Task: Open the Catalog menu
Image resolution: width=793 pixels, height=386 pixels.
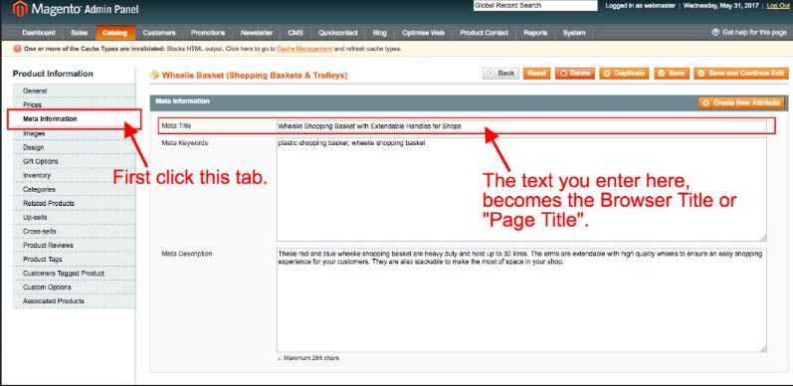Action: (x=114, y=33)
